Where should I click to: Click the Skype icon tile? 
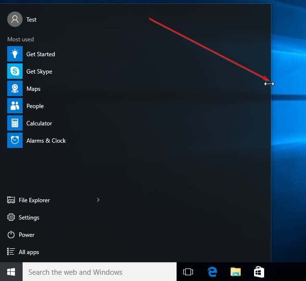15,71
